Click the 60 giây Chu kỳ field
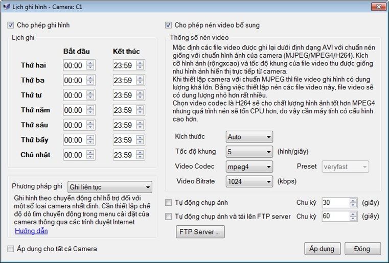The width and height of the screenshot is (389, 263). [339, 216]
